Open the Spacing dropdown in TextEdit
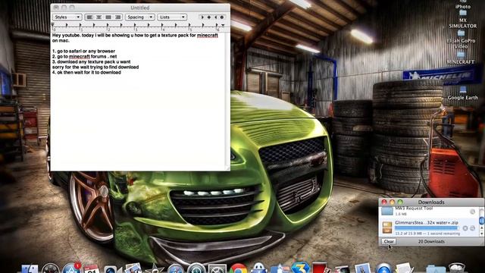Viewport: 485px width, 273px height. pyautogui.click(x=139, y=17)
